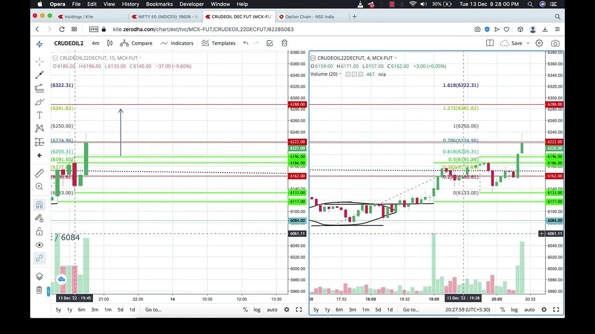The width and height of the screenshot is (595, 334).
Task: Open macOS Spotlight search icon
Action: pyautogui.click(x=530, y=4)
